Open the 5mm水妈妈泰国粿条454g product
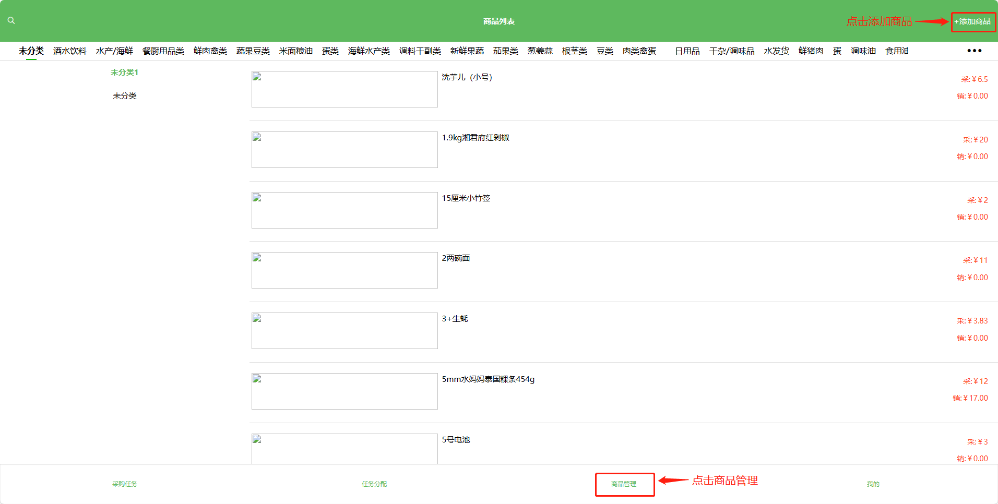 488,379
